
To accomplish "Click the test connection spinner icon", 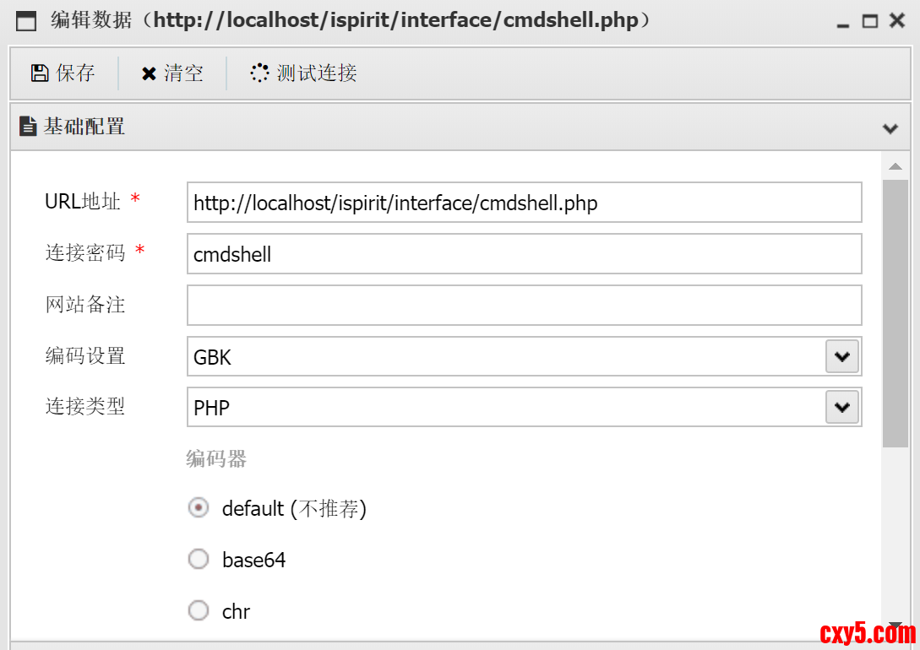I will pos(259,73).
